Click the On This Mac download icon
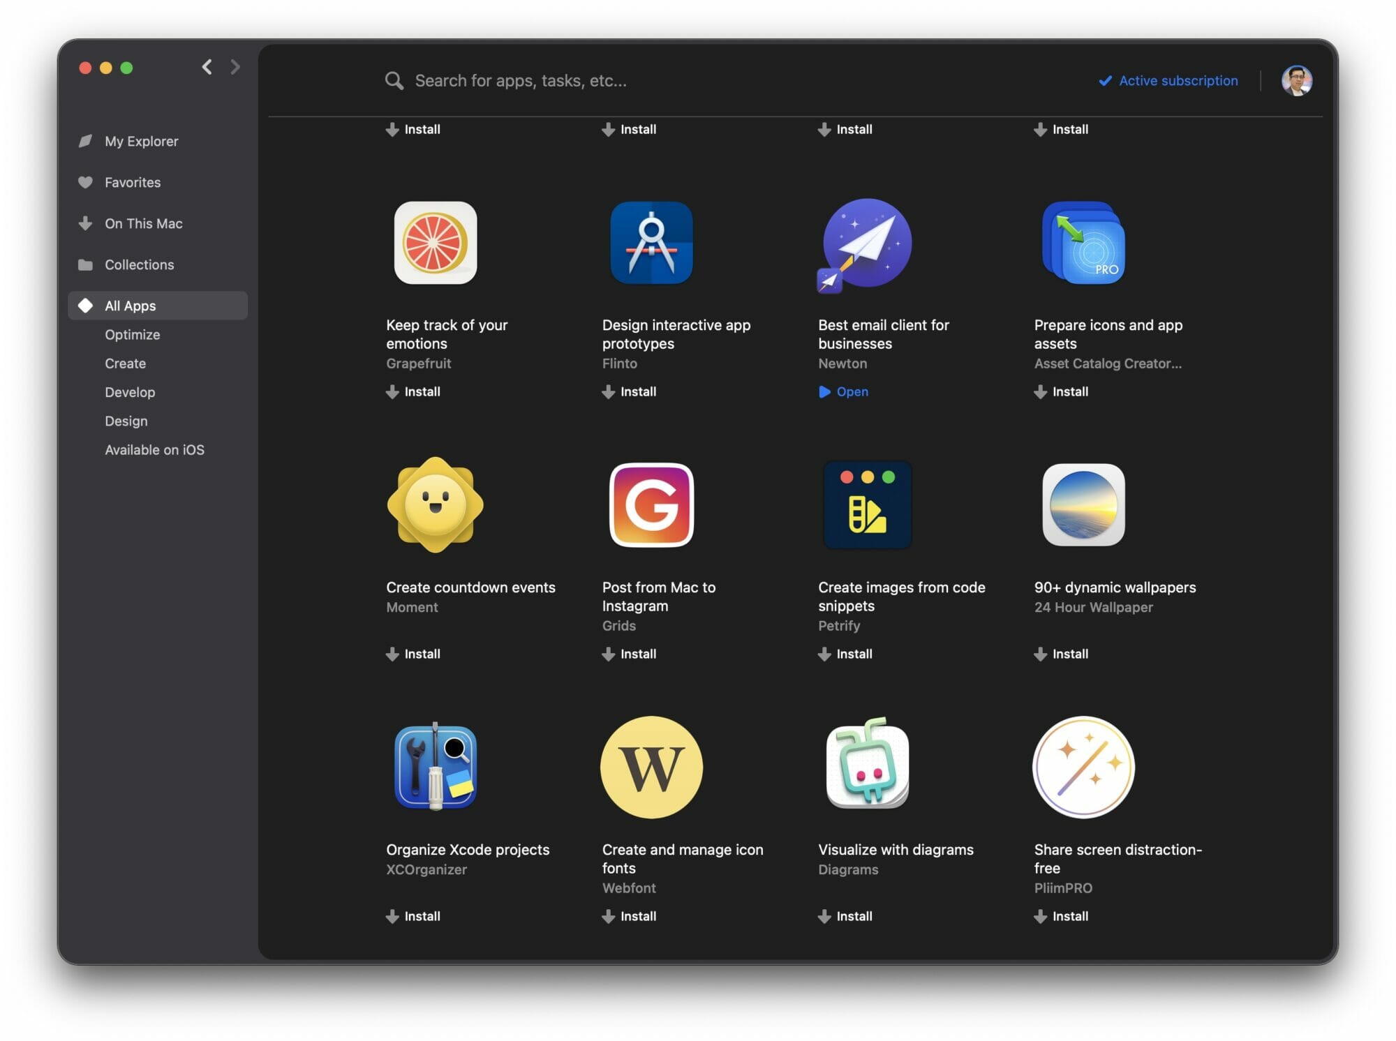Viewport: 1396px width, 1041px height. click(85, 223)
